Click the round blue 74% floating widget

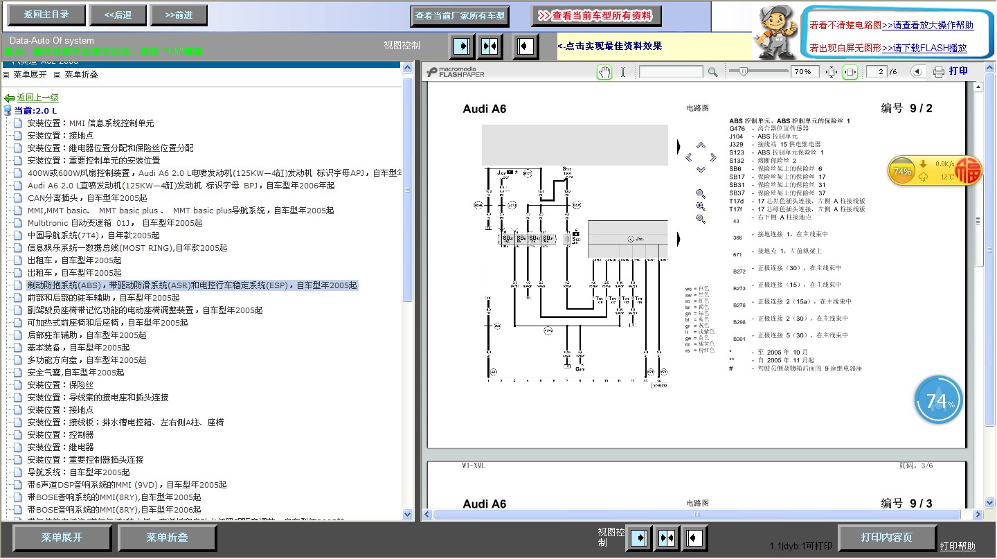[x=939, y=400]
